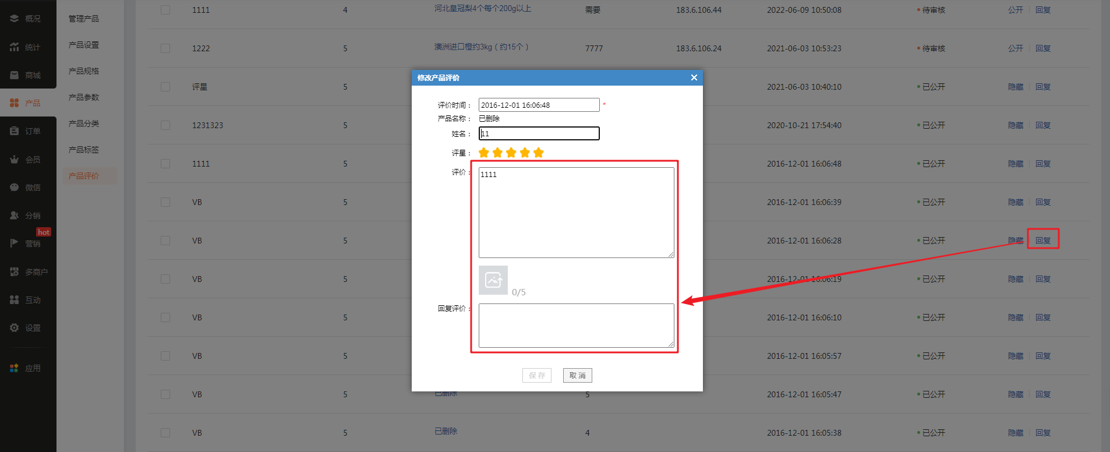Set rating to third star

point(511,153)
